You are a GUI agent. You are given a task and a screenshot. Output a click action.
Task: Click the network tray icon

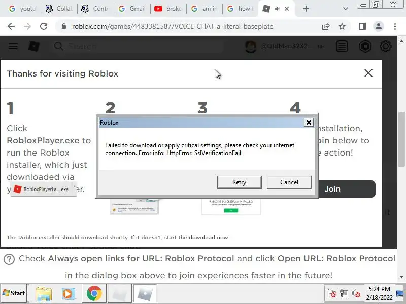(x=344, y=294)
